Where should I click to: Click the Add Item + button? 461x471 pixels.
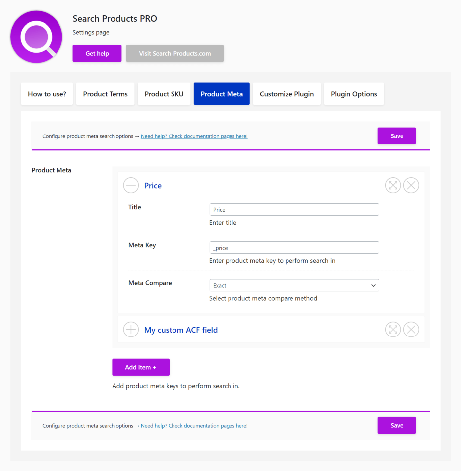[141, 367]
